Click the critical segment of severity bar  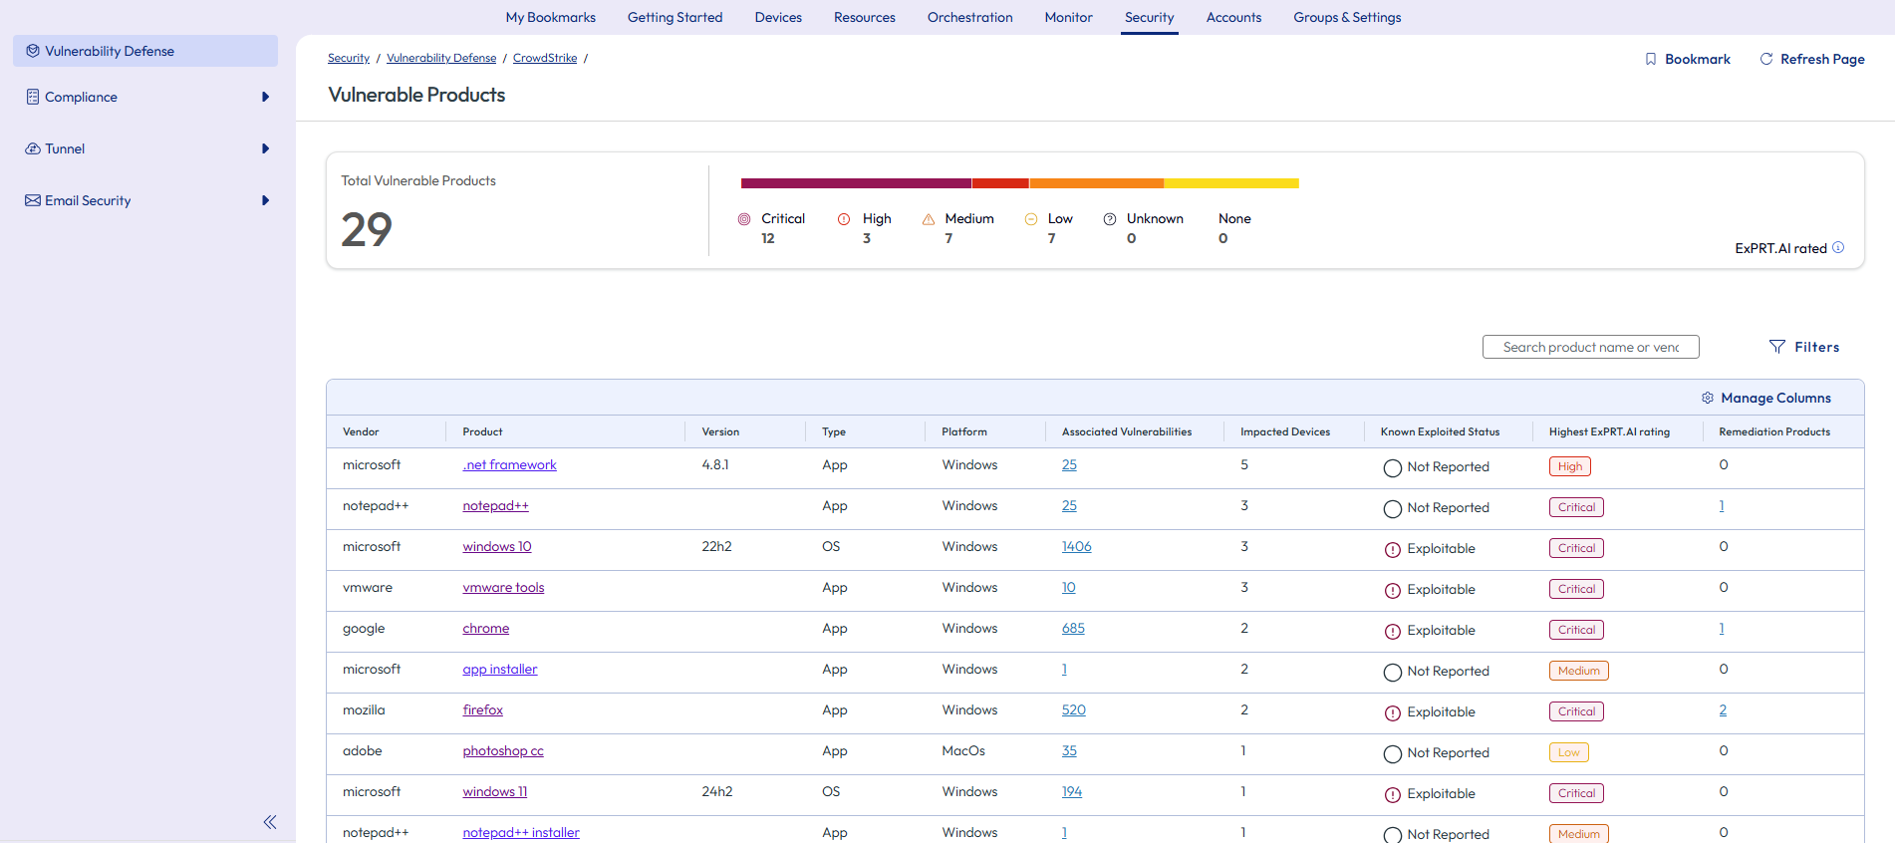856,183
